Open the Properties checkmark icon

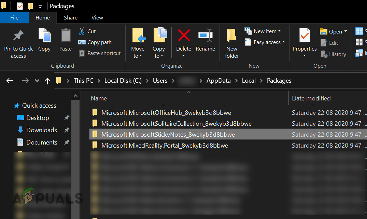pyautogui.click(x=305, y=36)
